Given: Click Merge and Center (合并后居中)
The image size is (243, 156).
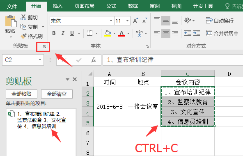Looking at the screenshot, I should [222, 33].
